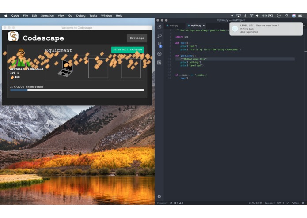Screen dimensions: 307x218
Task: Click the location services arrow in menu bar
Action: (232, 15)
